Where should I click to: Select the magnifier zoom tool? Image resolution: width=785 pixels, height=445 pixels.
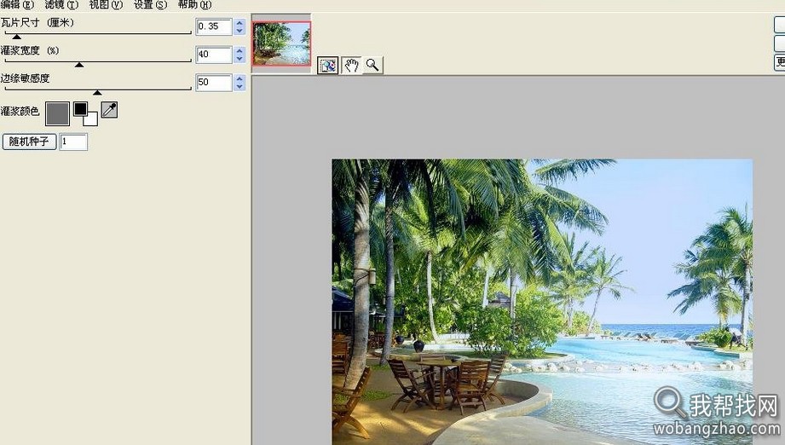click(x=372, y=65)
